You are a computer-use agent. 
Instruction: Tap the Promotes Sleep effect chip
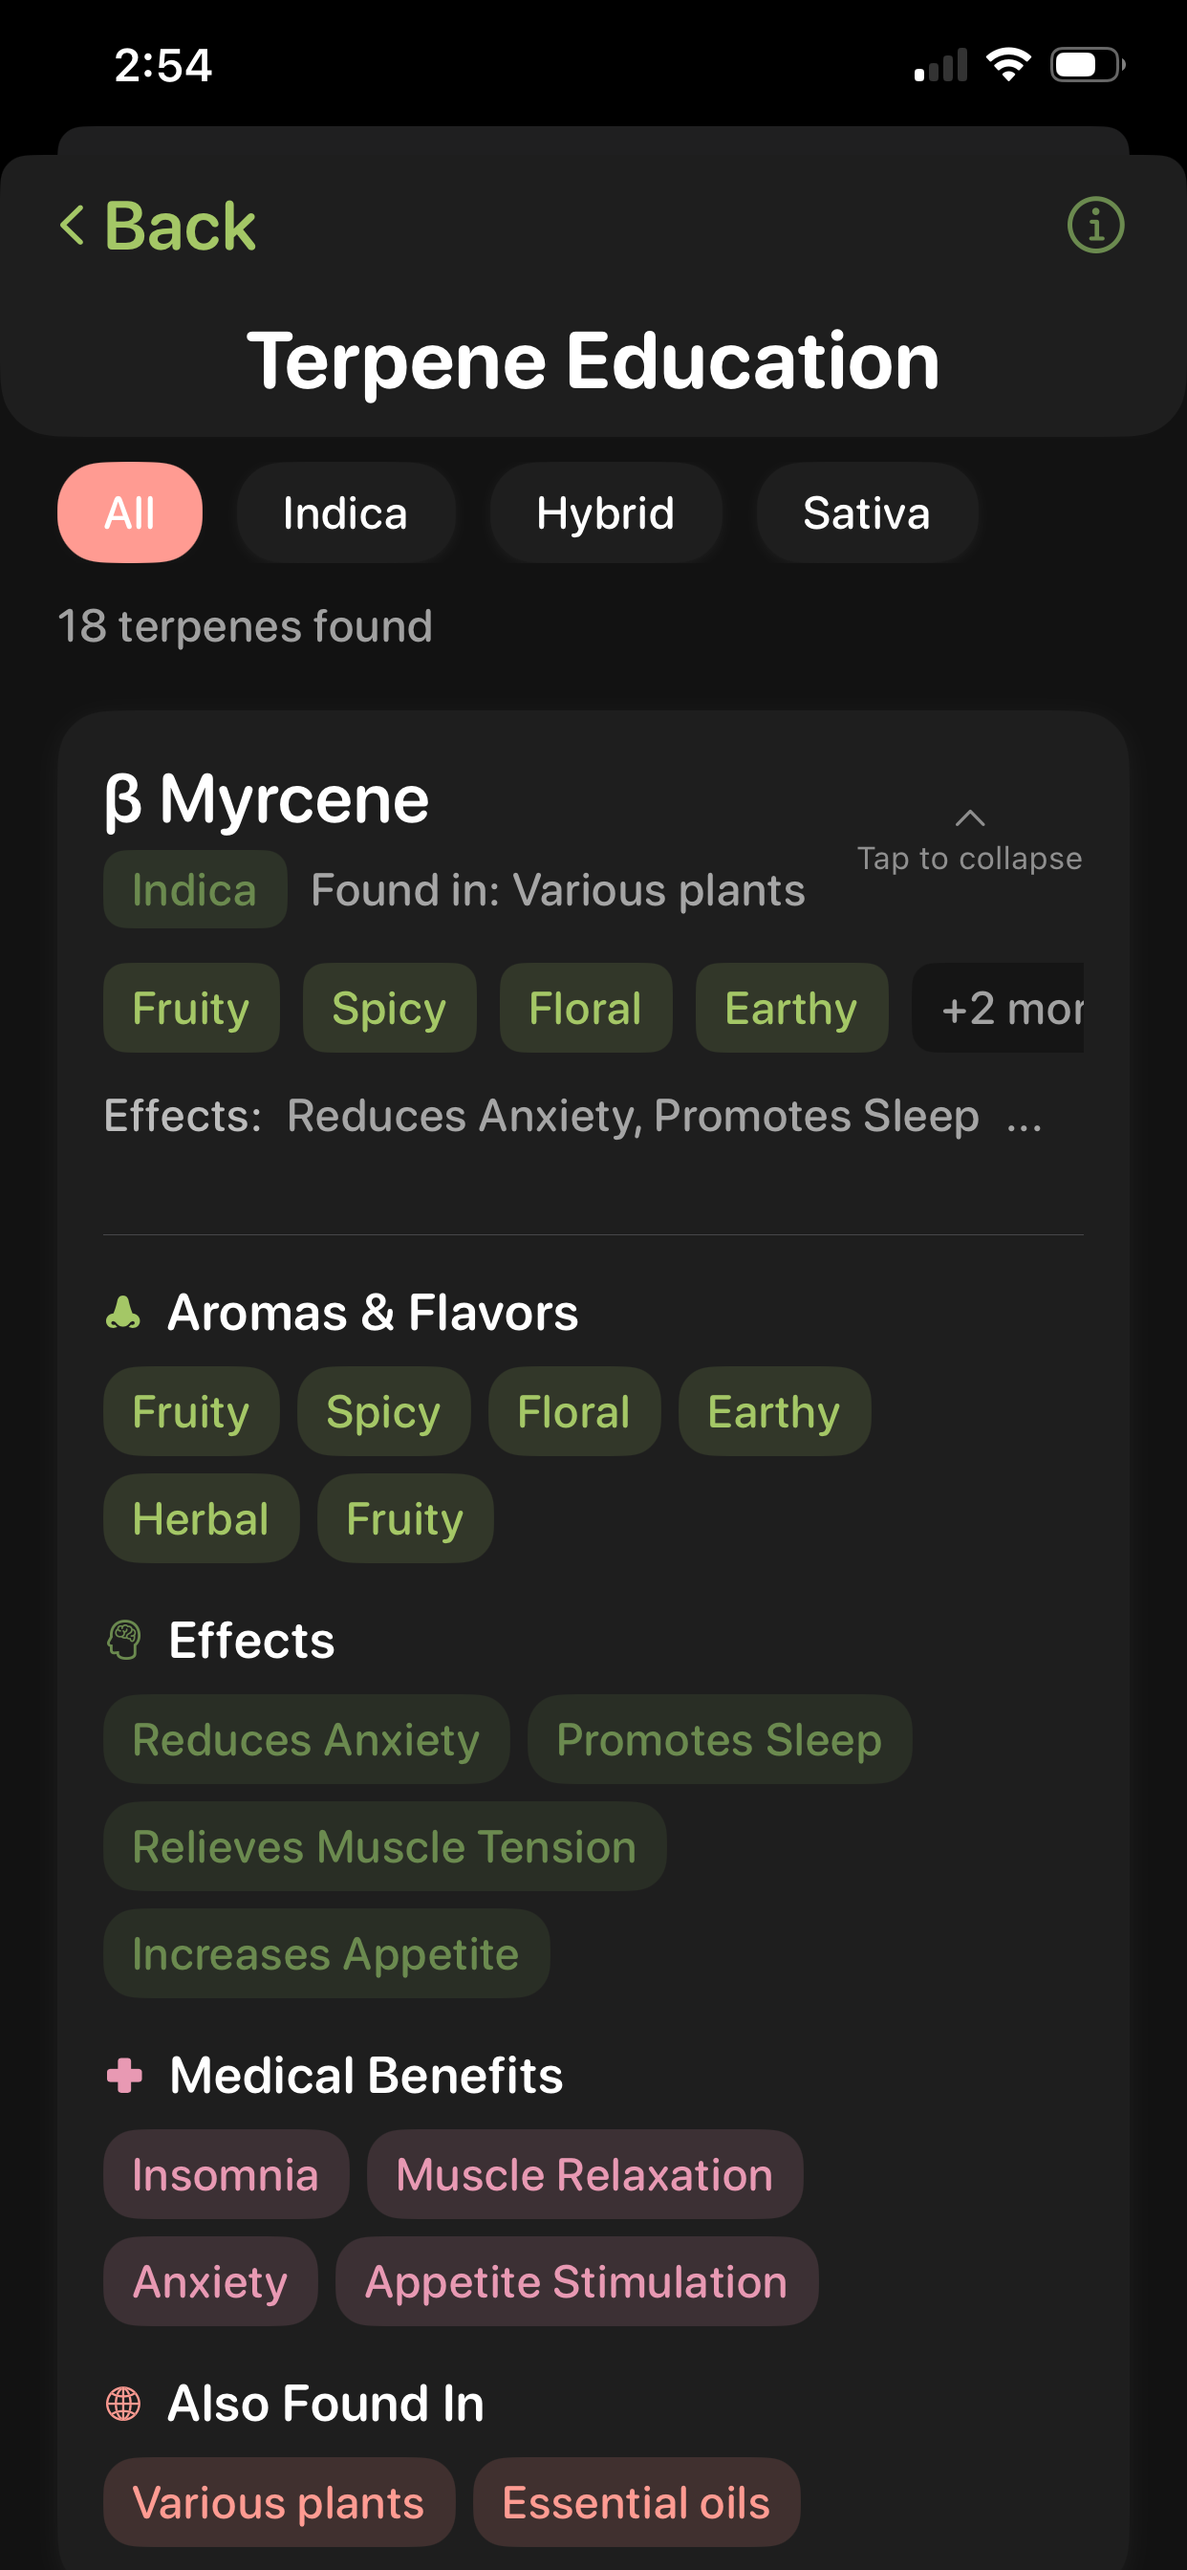(x=718, y=1739)
